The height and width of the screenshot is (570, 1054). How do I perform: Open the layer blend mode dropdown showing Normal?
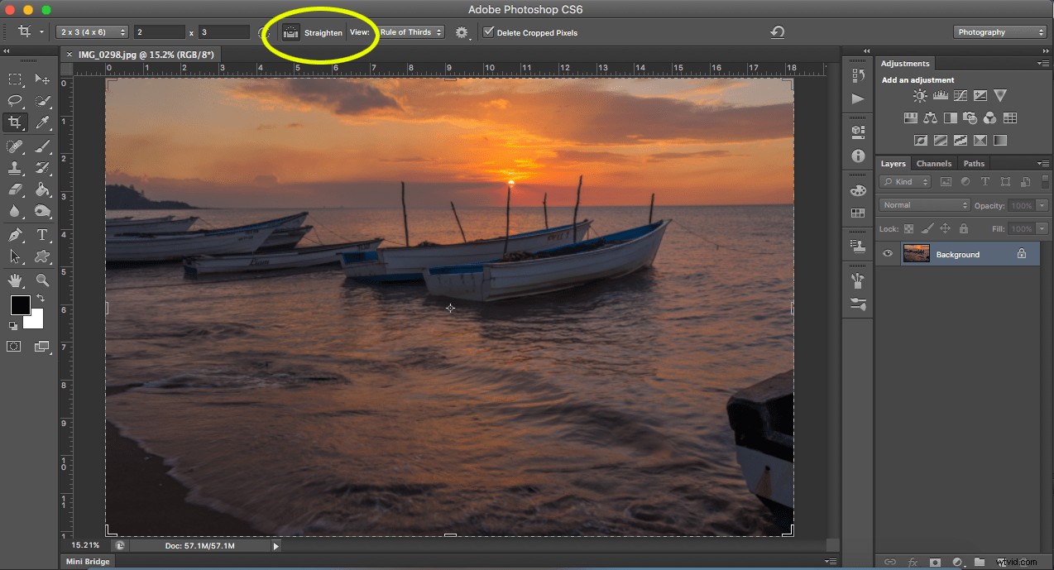click(923, 205)
